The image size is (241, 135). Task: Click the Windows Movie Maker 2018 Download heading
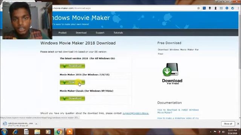pyautogui.click(x=78, y=43)
